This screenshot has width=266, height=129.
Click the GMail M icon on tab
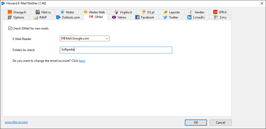tap(91, 17)
